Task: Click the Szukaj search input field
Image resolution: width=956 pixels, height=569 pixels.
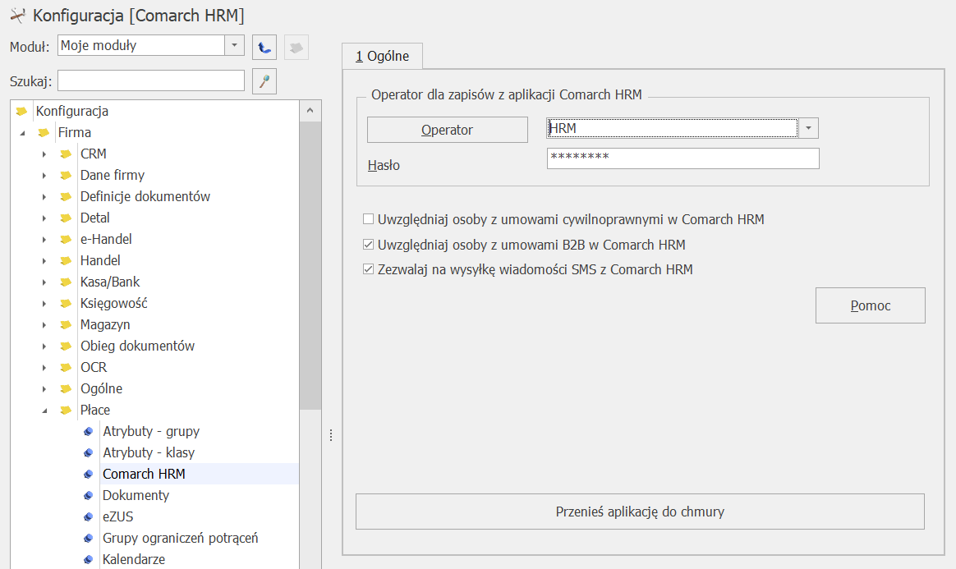Action: coord(151,80)
